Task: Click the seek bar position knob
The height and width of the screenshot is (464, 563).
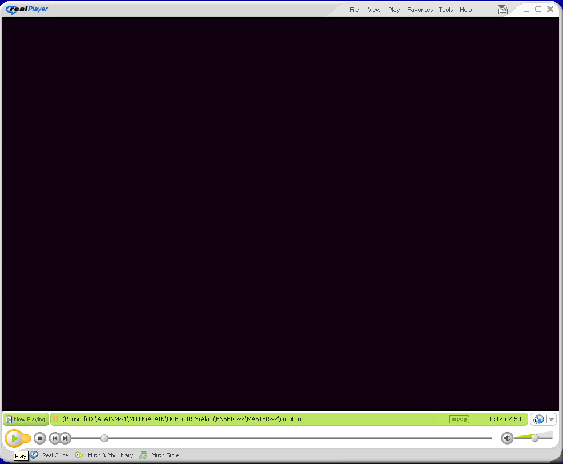Action: click(104, 438)
